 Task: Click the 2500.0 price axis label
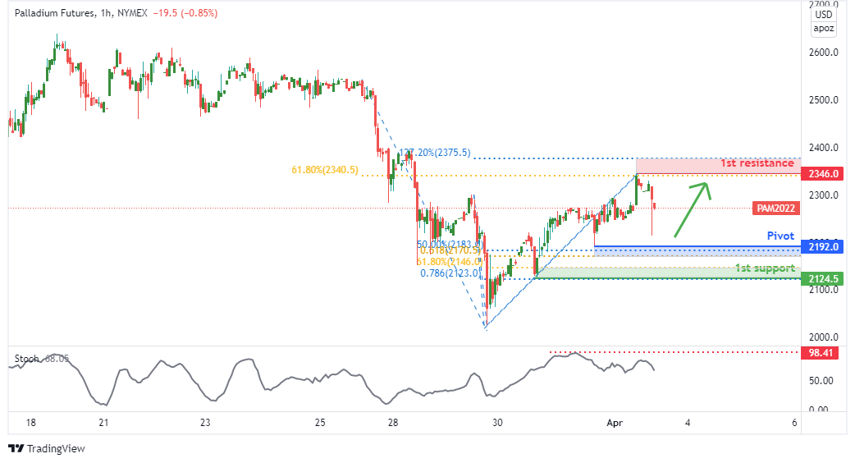pyautogui.click(x=823, y=100)
